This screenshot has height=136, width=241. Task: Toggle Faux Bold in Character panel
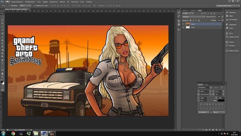coord(201,104)
